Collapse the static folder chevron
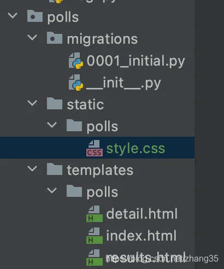Screen dimensions: 224x269 click(x=32, y=103)
